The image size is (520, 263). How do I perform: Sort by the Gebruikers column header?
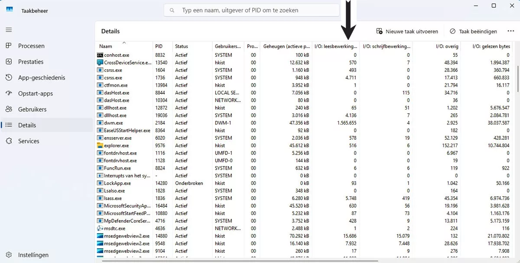point(228,46)
